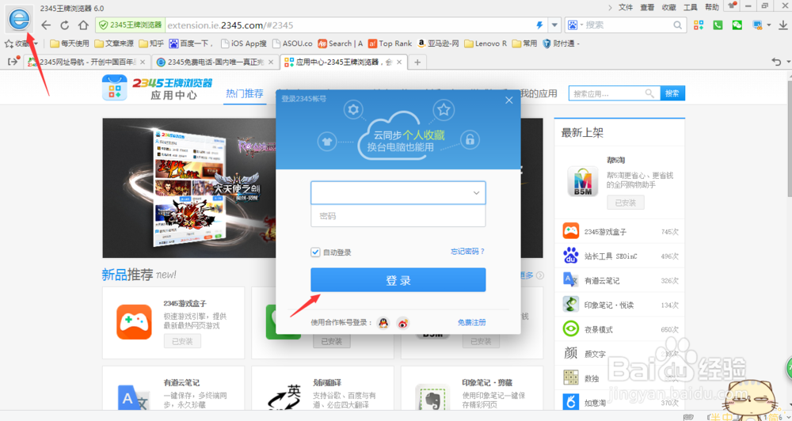
Task: Open the iOS App搜 bookmark
Action: tap(244, 44)
